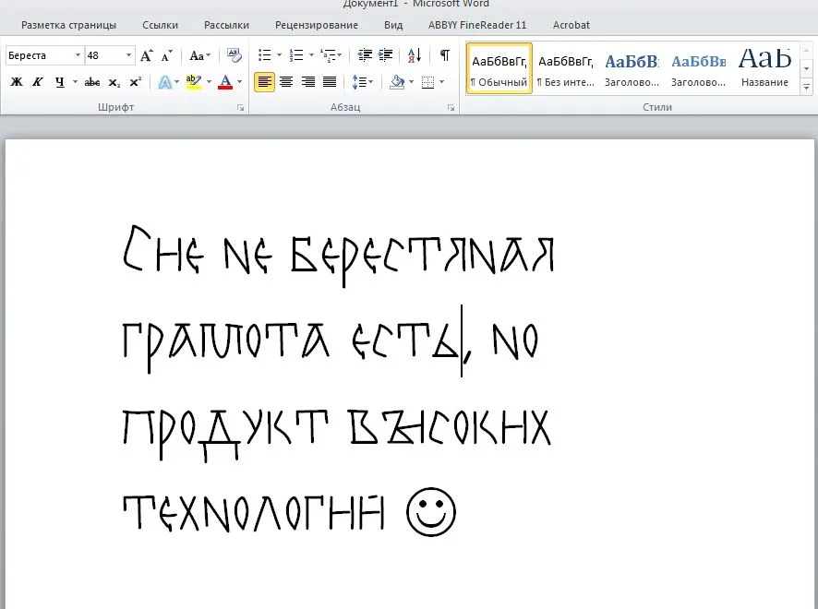Open the Береста font name dropdown
This screenshot has width=818, height=609.
(78, 55)
